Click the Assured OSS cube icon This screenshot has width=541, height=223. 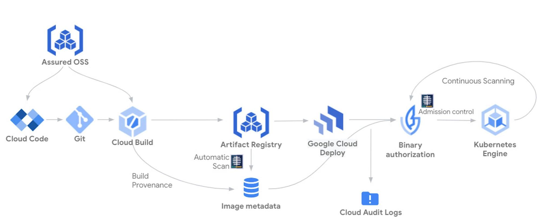coord(65,39)
